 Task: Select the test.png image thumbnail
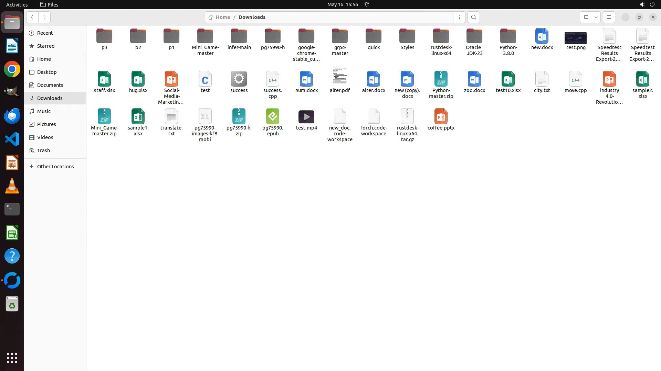tap(575, 38)
